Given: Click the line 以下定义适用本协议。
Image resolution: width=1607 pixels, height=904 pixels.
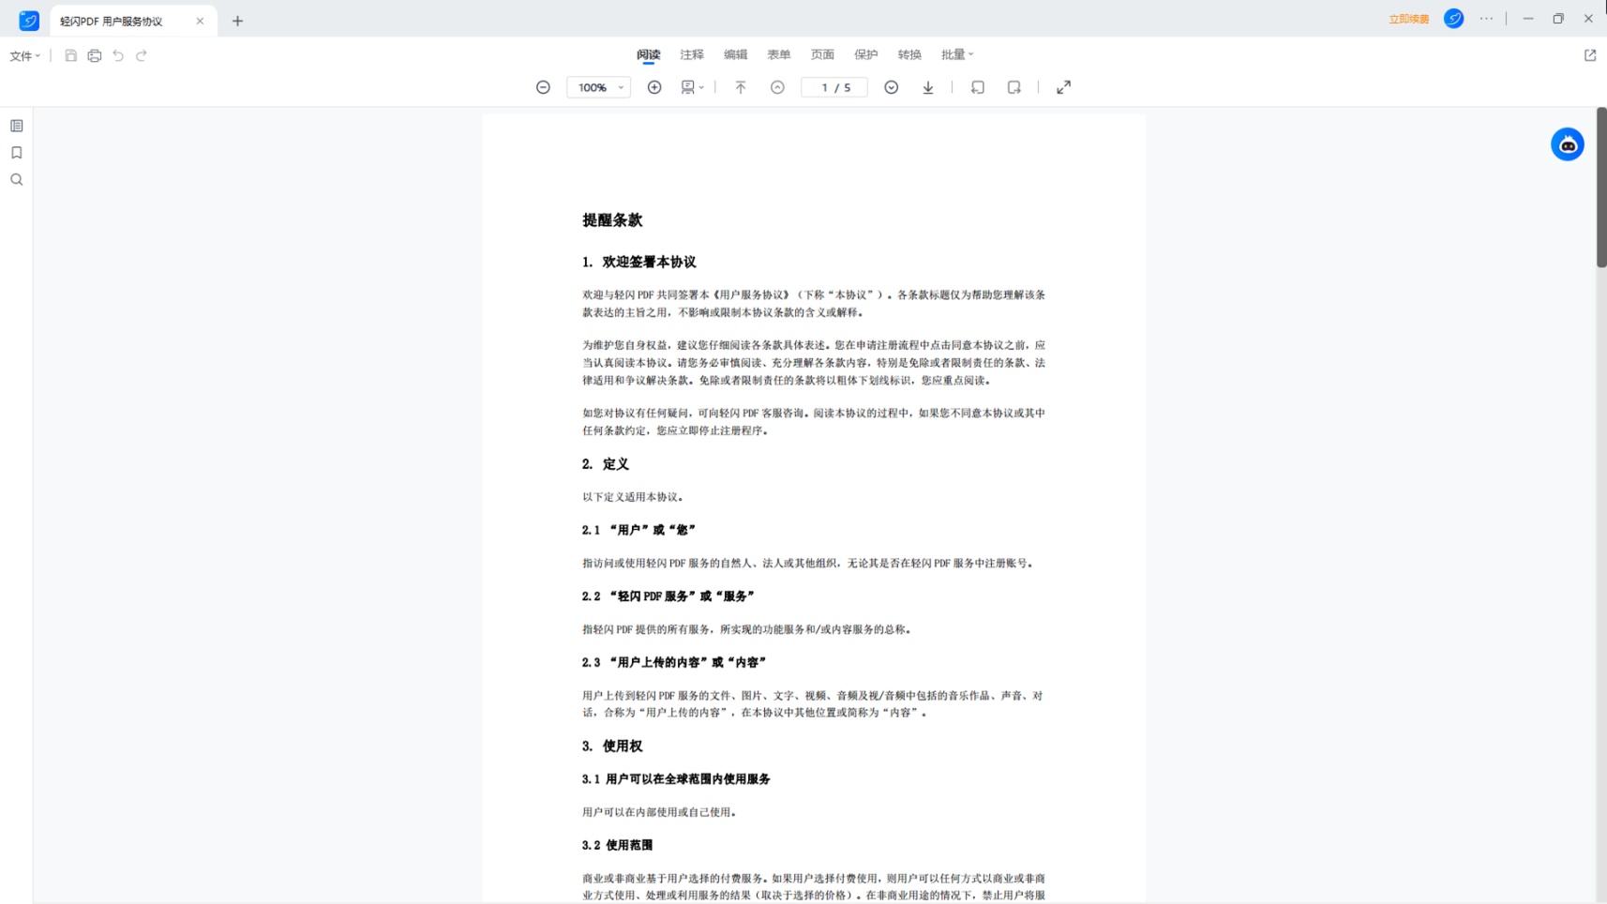Looking at the screenshot, I should coord(635,497).
